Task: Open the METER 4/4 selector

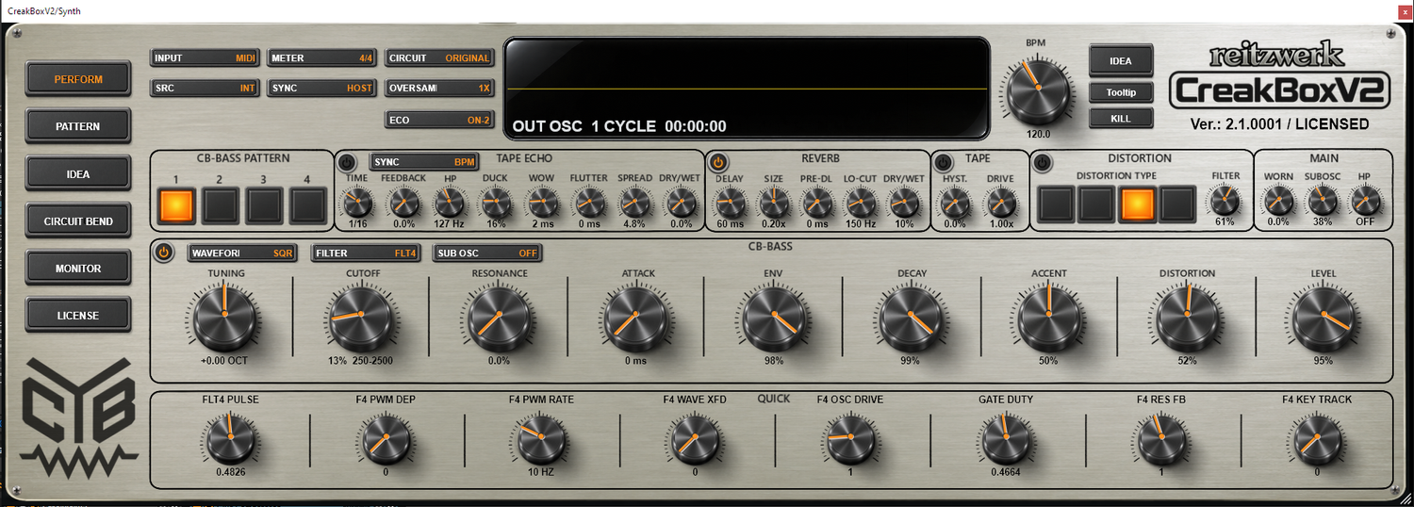Action: pos(321,57)
